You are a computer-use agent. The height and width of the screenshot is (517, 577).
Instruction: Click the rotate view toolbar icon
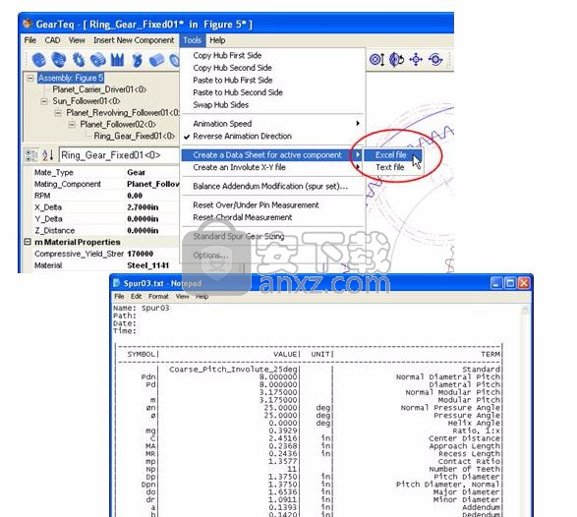point(397,60)
